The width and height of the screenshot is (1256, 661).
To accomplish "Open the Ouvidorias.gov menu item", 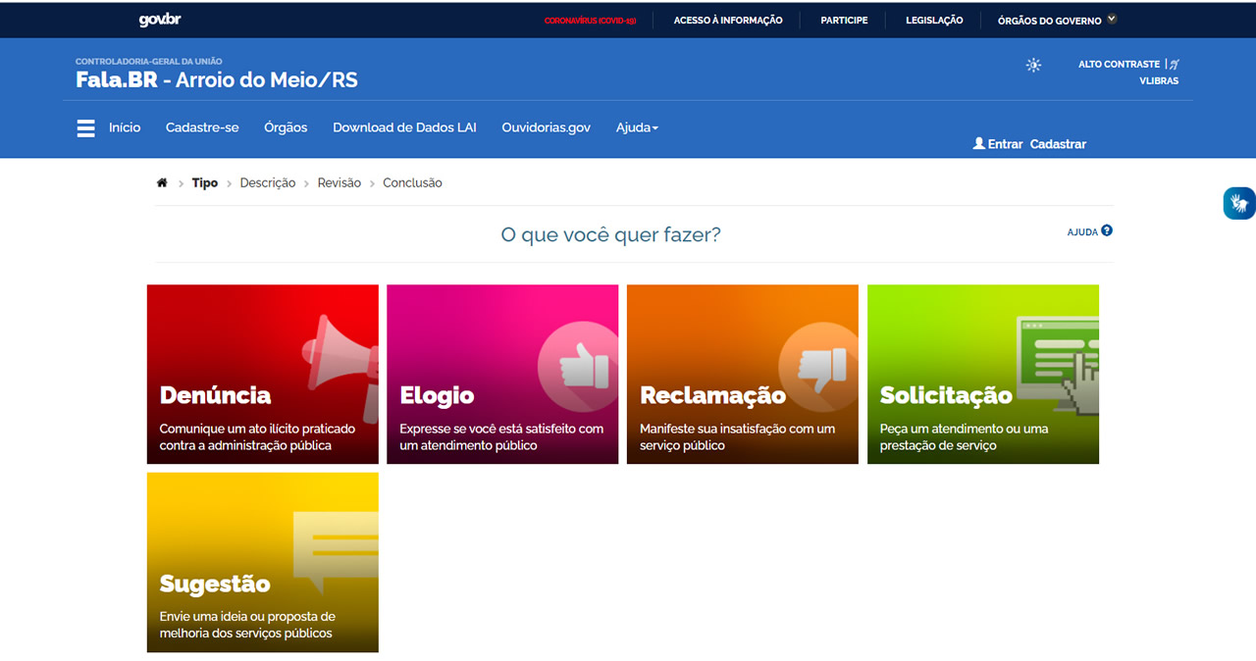I will (x=547, y=127).
